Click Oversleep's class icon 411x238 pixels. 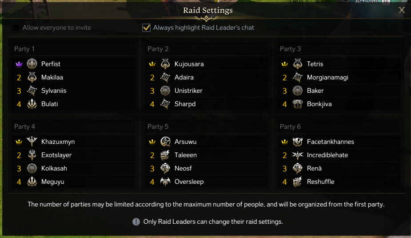pos(165,182)
